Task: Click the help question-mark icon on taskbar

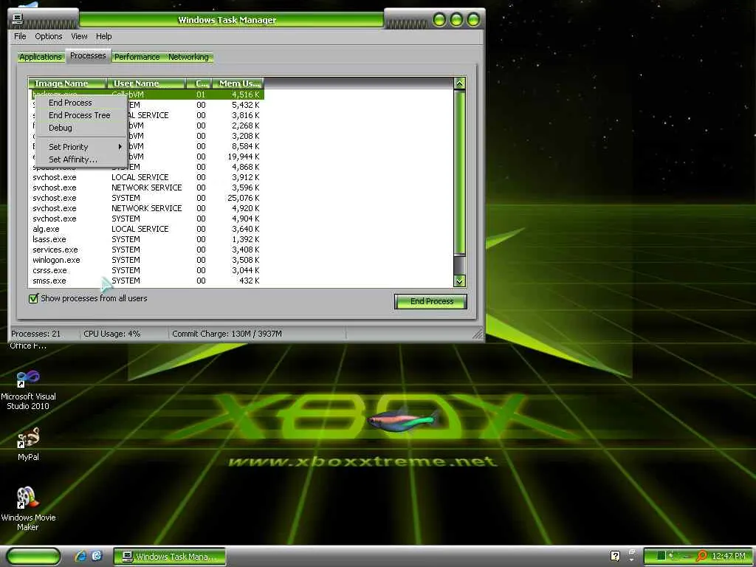Action: (615, 556)
